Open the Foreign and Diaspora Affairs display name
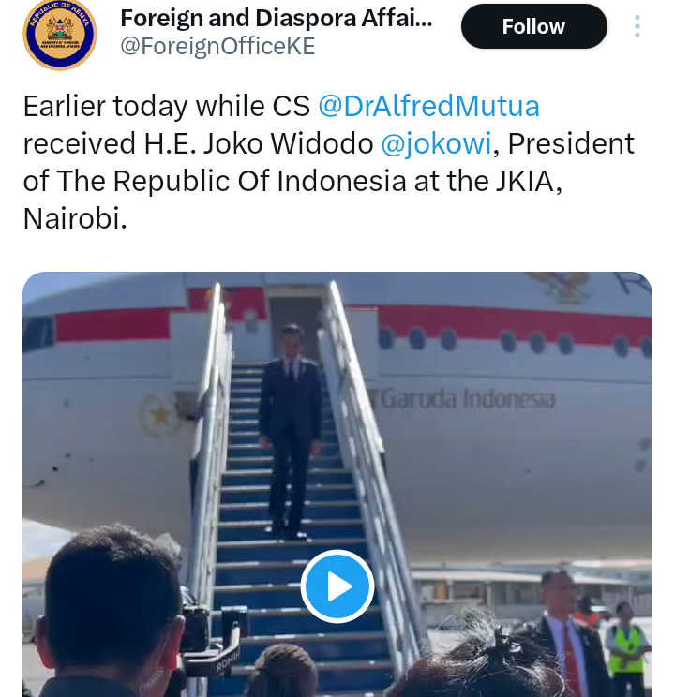675x697 pixels. point(277,18)
